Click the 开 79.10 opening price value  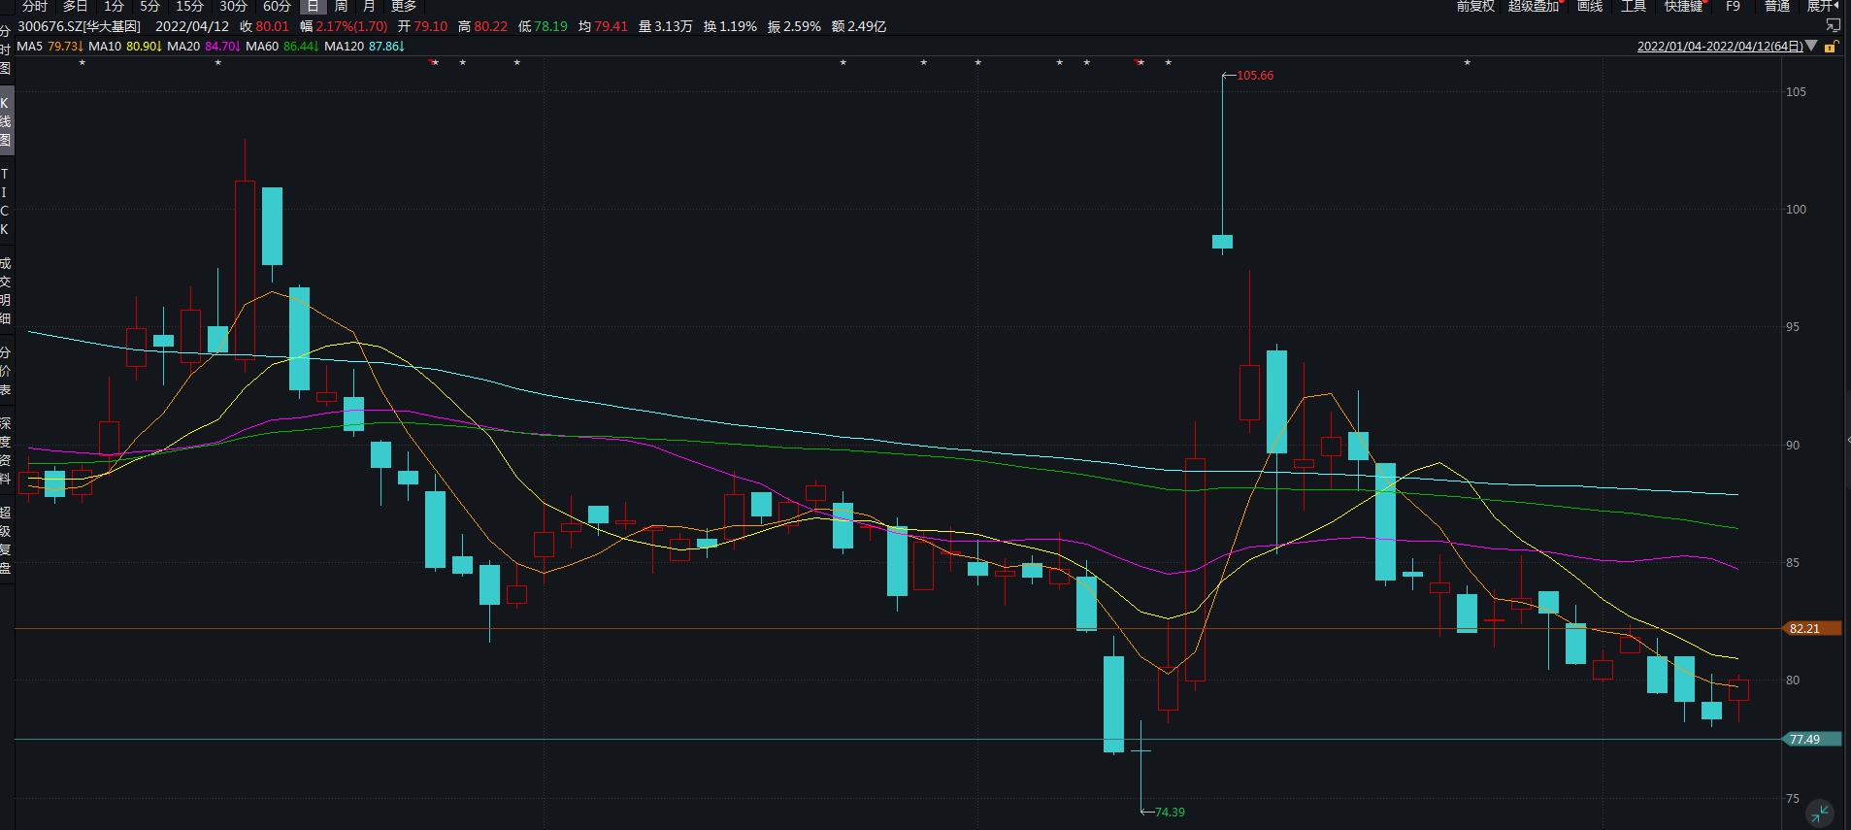click(423, 26)
